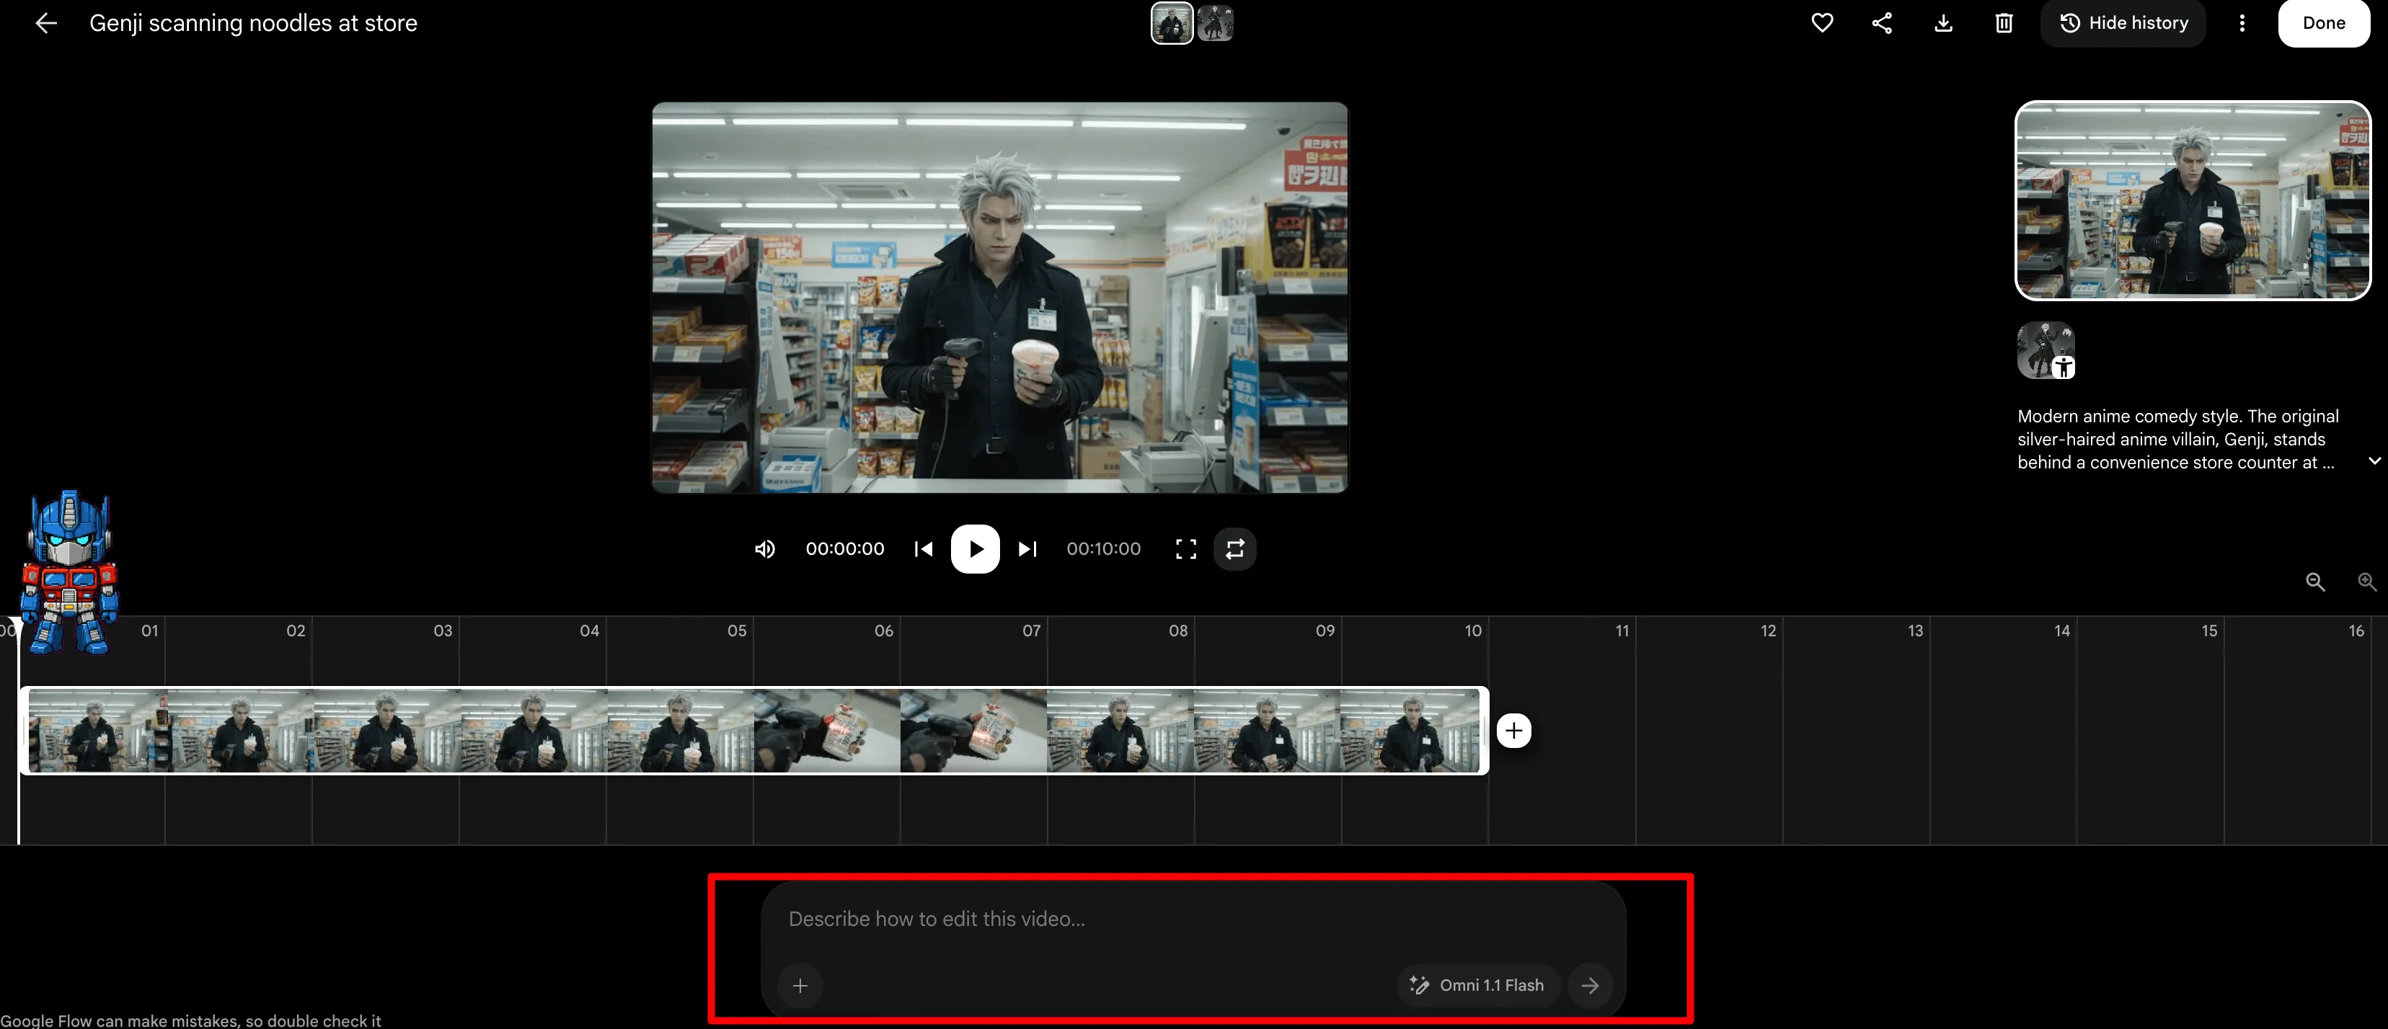2388x1029 pixels.
Task: Add a clip with the timeline plus button
Action: pyautogui.click(x=1514, y=731)
